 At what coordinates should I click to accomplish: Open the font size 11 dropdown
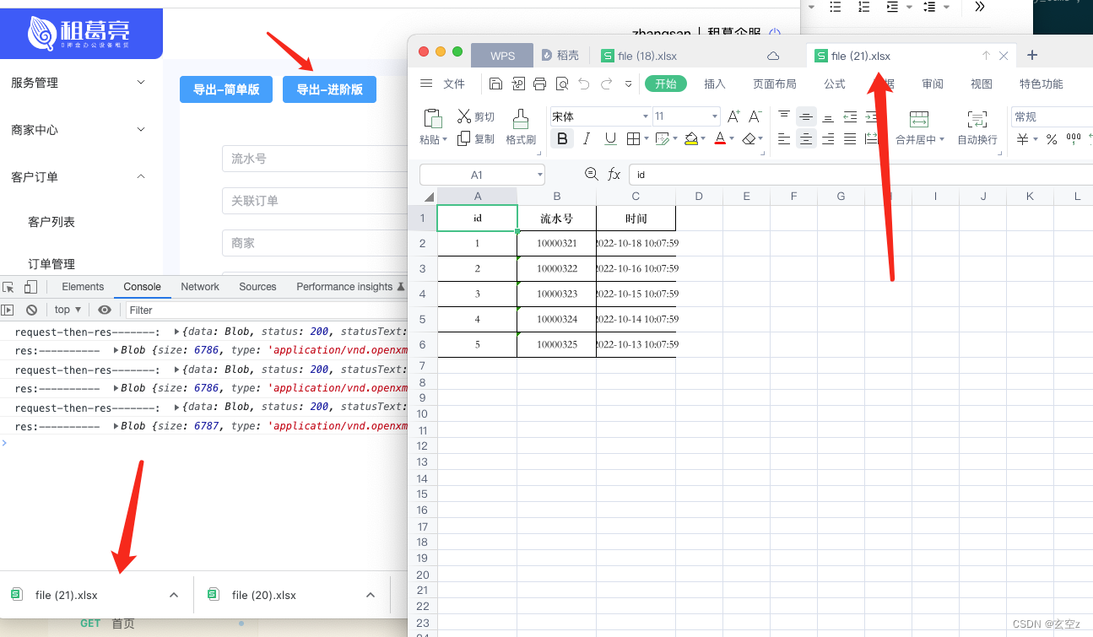715,116
